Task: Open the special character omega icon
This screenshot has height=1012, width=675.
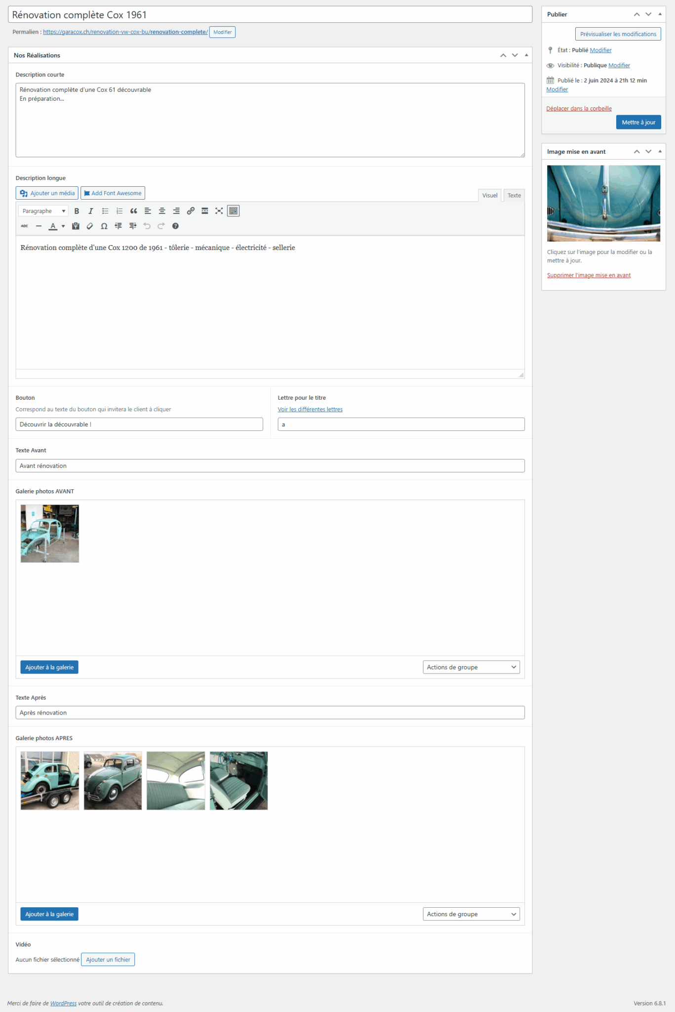Action: coord(104,226)
